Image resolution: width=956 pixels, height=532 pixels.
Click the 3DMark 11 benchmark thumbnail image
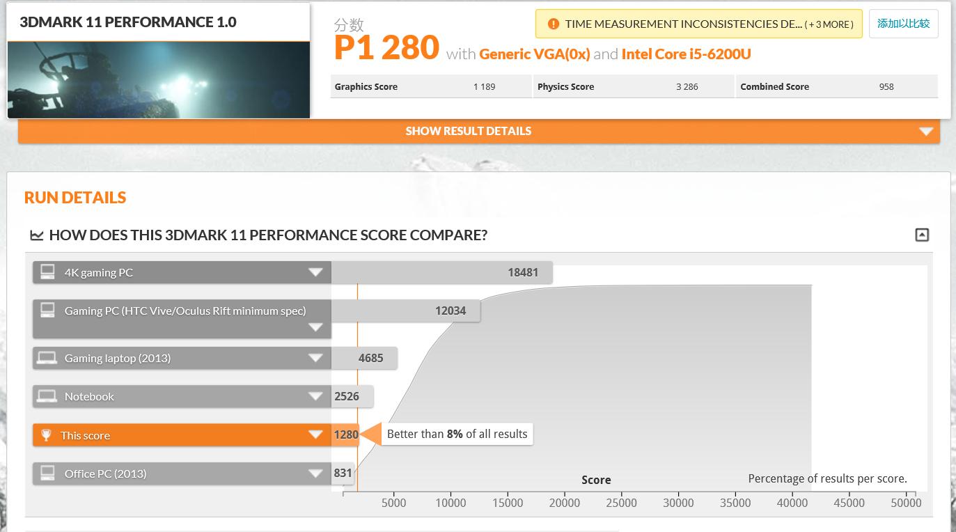(159, 79)
